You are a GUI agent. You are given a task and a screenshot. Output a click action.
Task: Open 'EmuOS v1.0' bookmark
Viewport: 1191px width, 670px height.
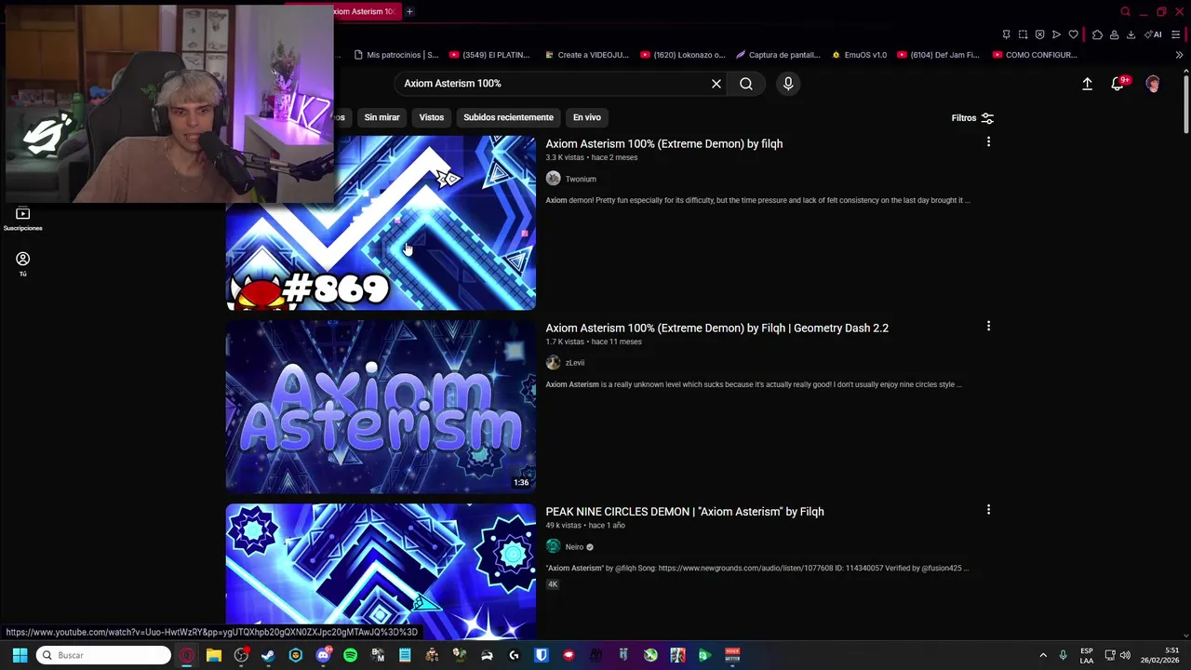tap(860, 55)
